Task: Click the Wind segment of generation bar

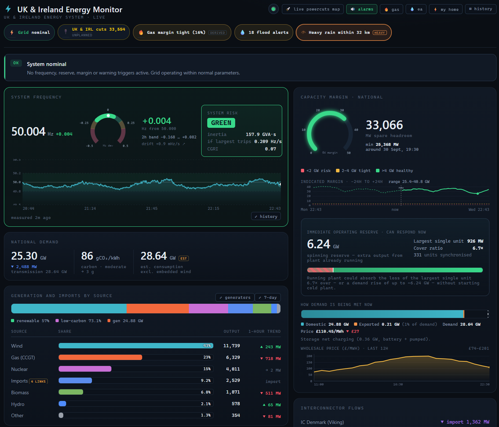Action: coord(69,309)
